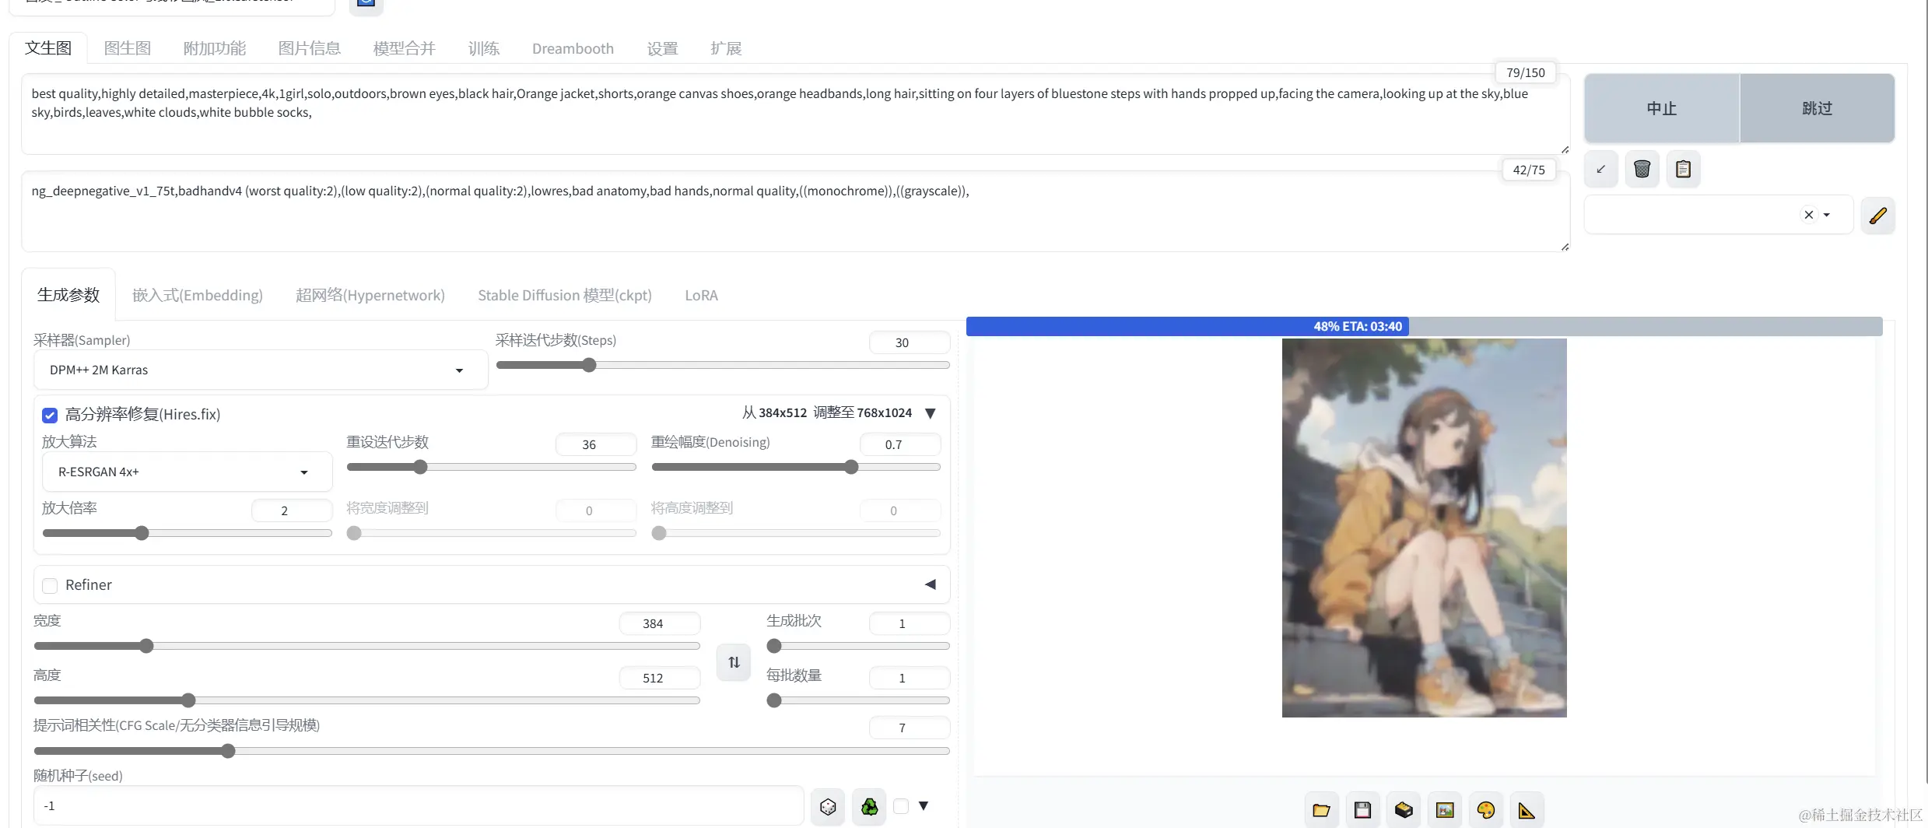Click the 中止 interrupt button
The width and height of the screenshot is (1928, 828).
click(x=1662, y=108)
